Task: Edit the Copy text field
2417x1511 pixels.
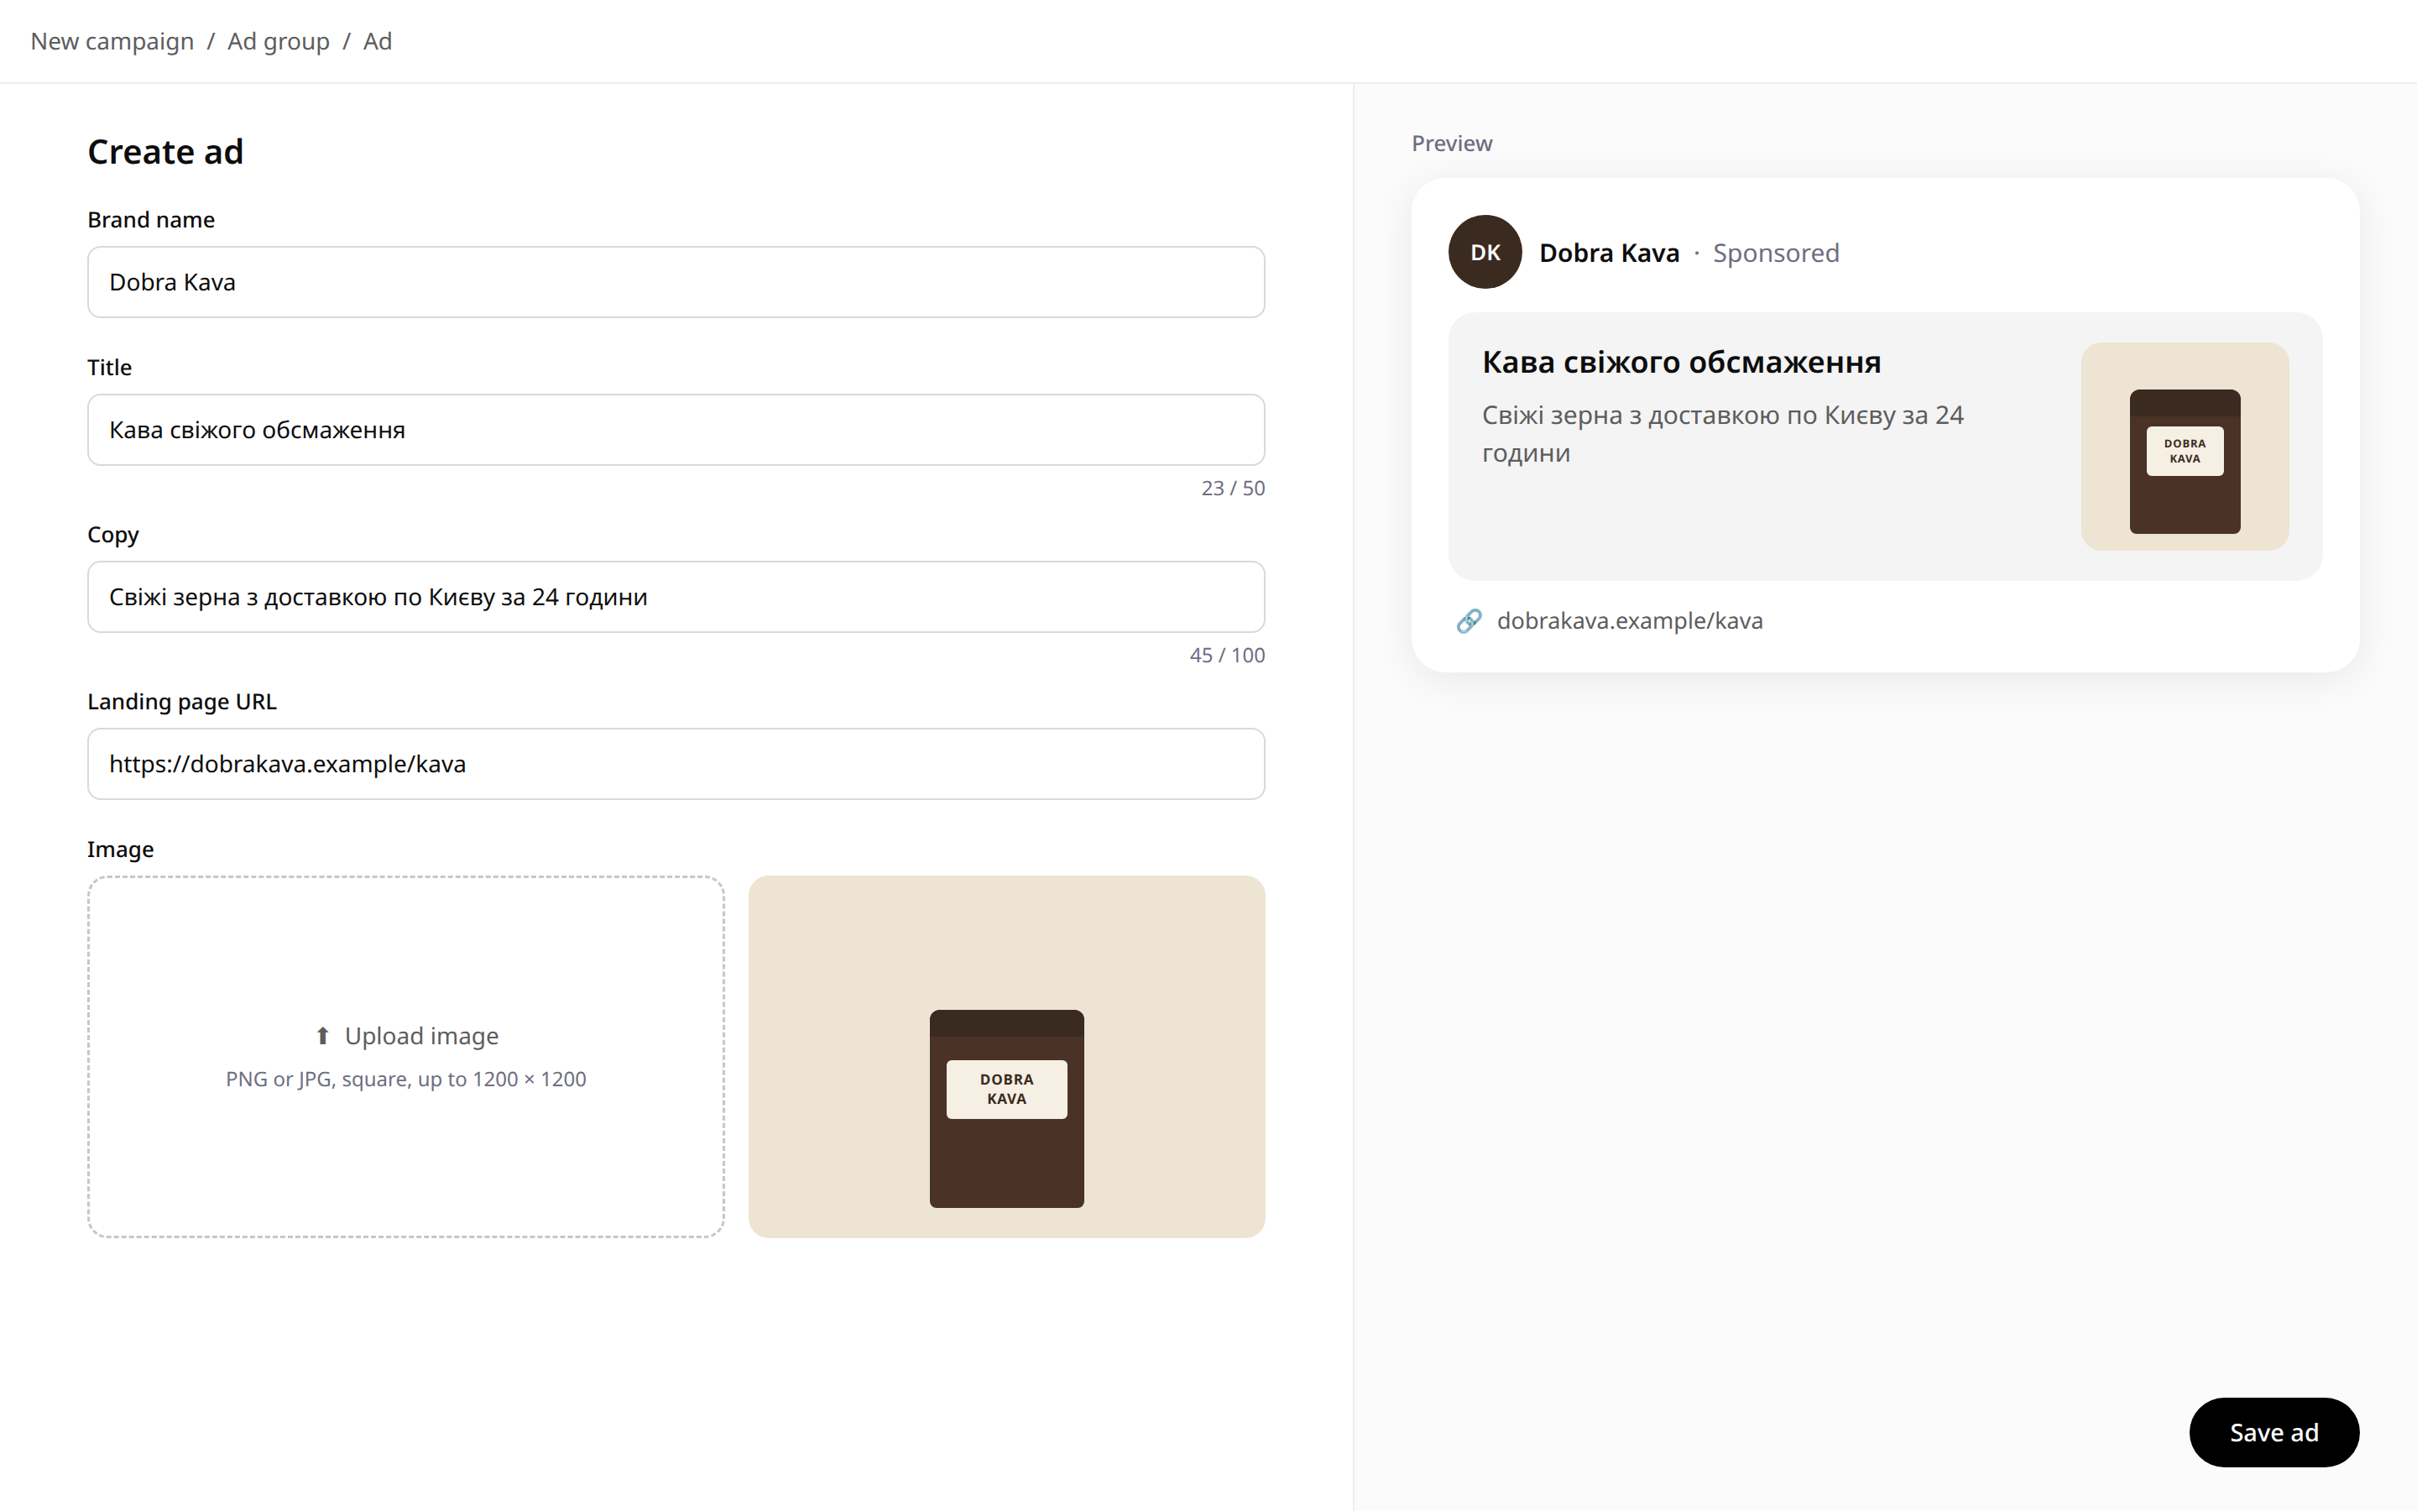Action: [676, 597]
